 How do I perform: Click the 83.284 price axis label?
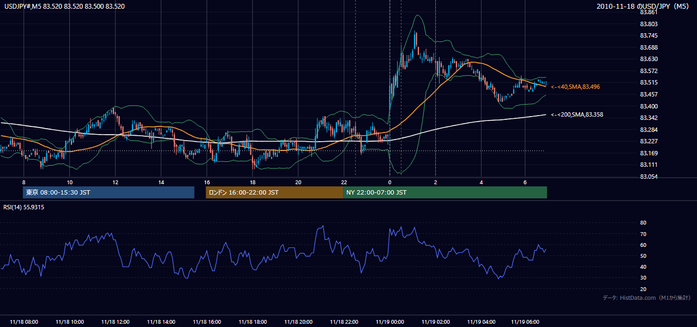649,130
